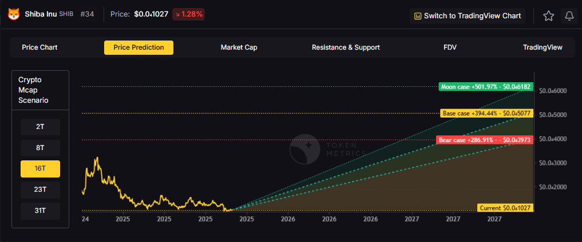Select the 2T market cap scenario
582x242 pixels.
click(x=41, y=127)
